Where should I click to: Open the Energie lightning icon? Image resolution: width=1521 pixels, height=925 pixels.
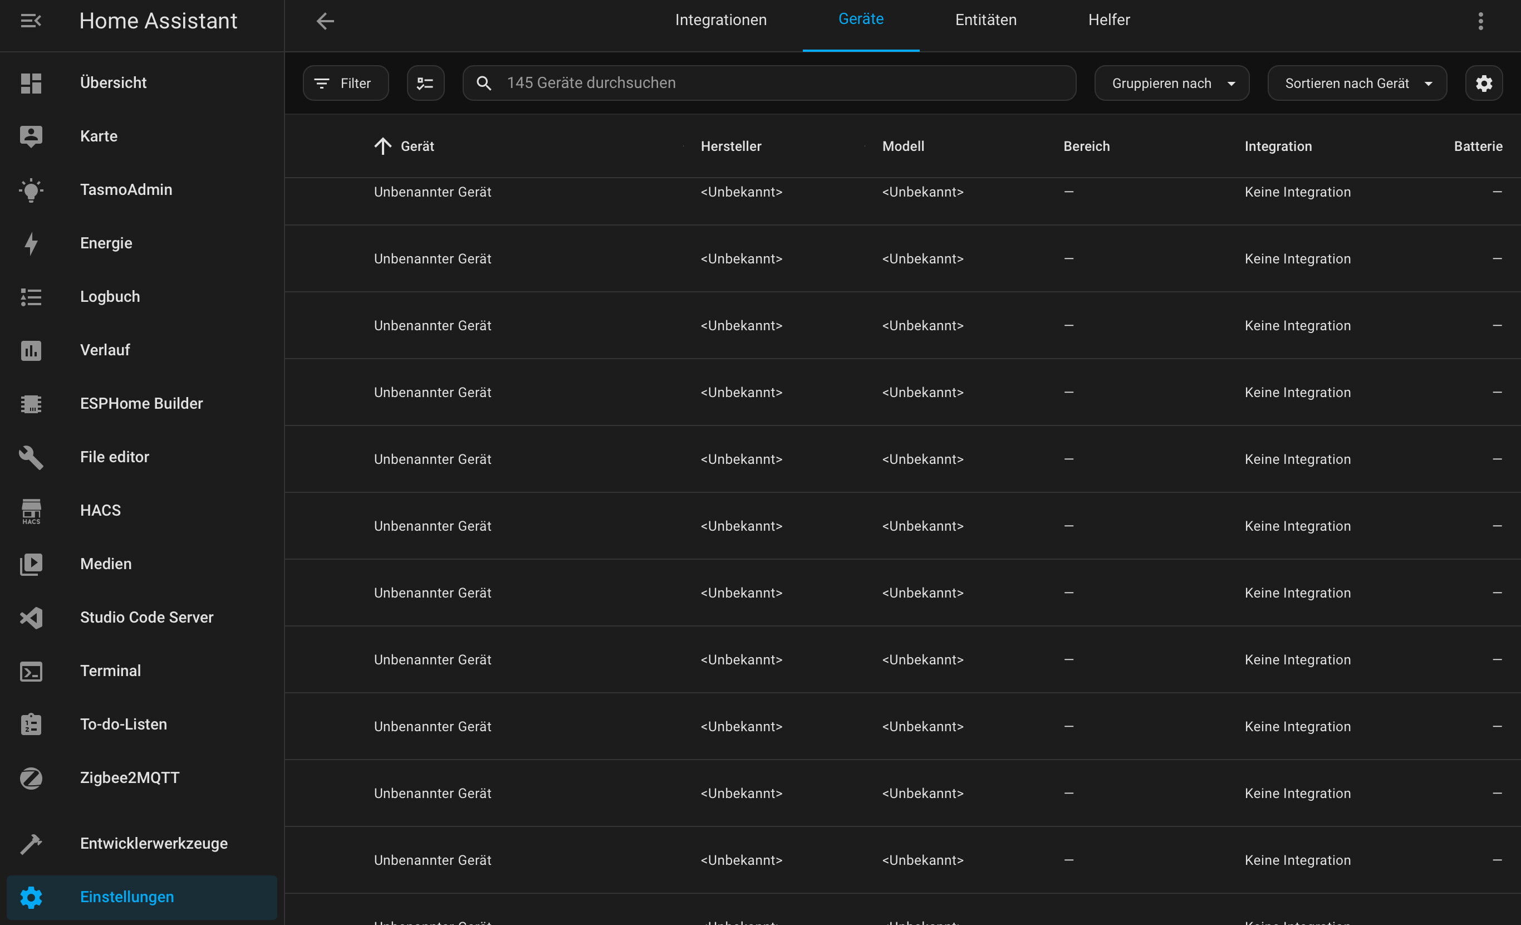pos(31,243)
